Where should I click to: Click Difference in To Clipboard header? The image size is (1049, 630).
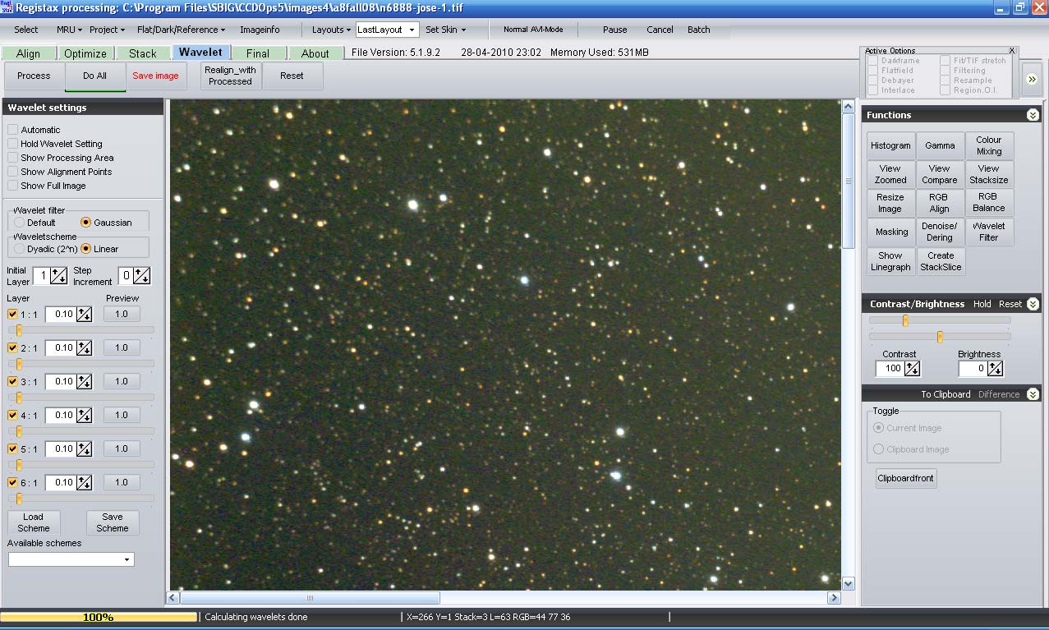pos(998,394)
